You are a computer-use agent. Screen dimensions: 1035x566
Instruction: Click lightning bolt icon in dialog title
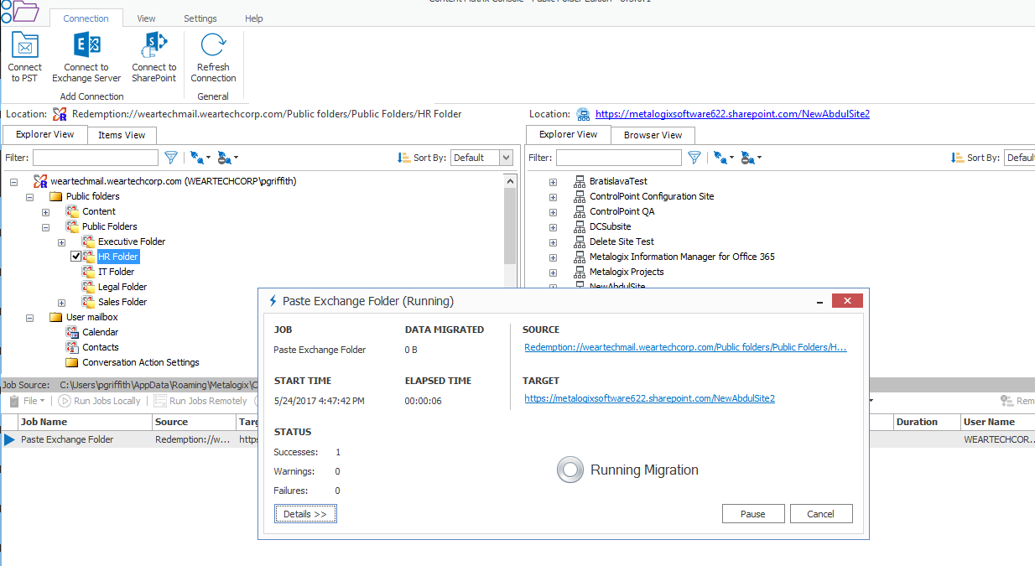(x=272, y=301)
